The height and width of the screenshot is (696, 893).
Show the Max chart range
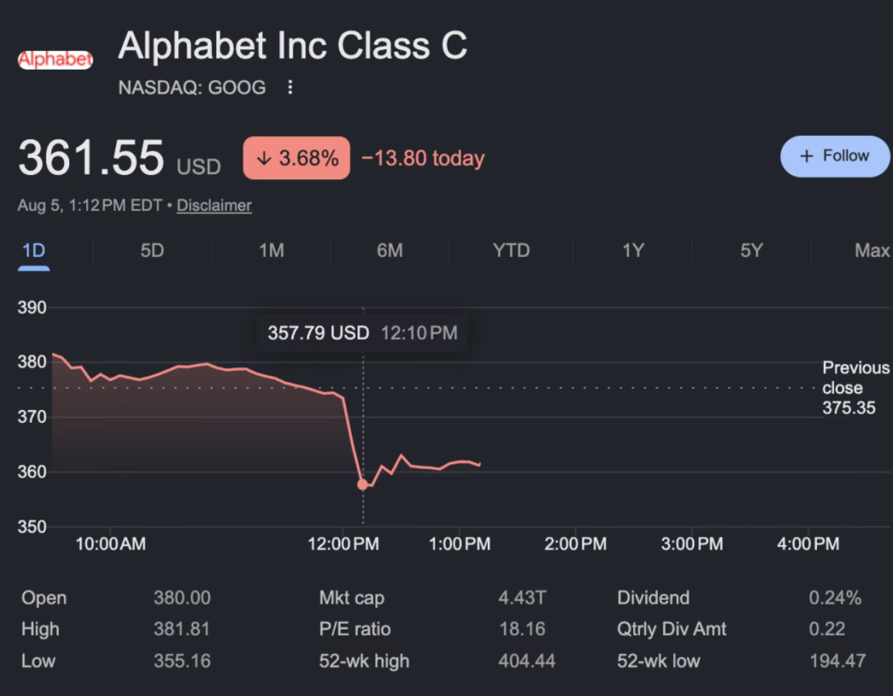click(x=872, y=251)
